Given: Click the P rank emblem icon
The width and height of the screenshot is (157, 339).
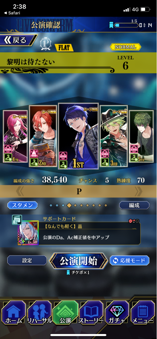Looking at the screenshot, I should click(46, 44).
